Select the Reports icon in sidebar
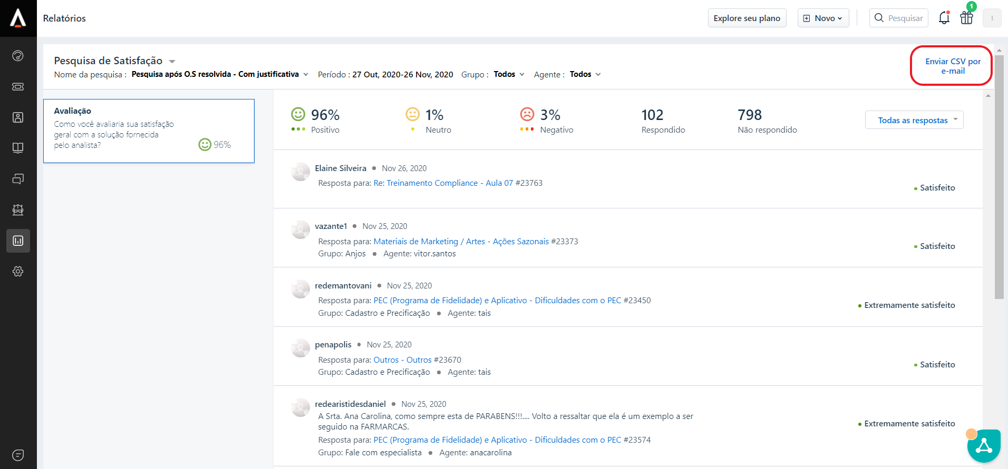 [18, 241]
